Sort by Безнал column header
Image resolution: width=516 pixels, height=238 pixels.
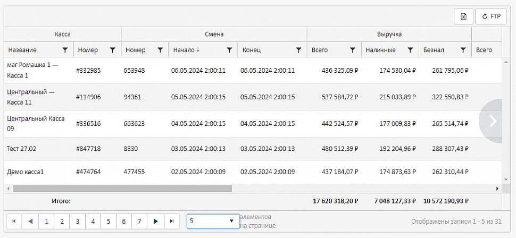434,50
